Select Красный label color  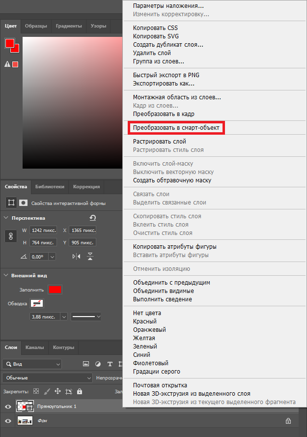tap(145, 321)
